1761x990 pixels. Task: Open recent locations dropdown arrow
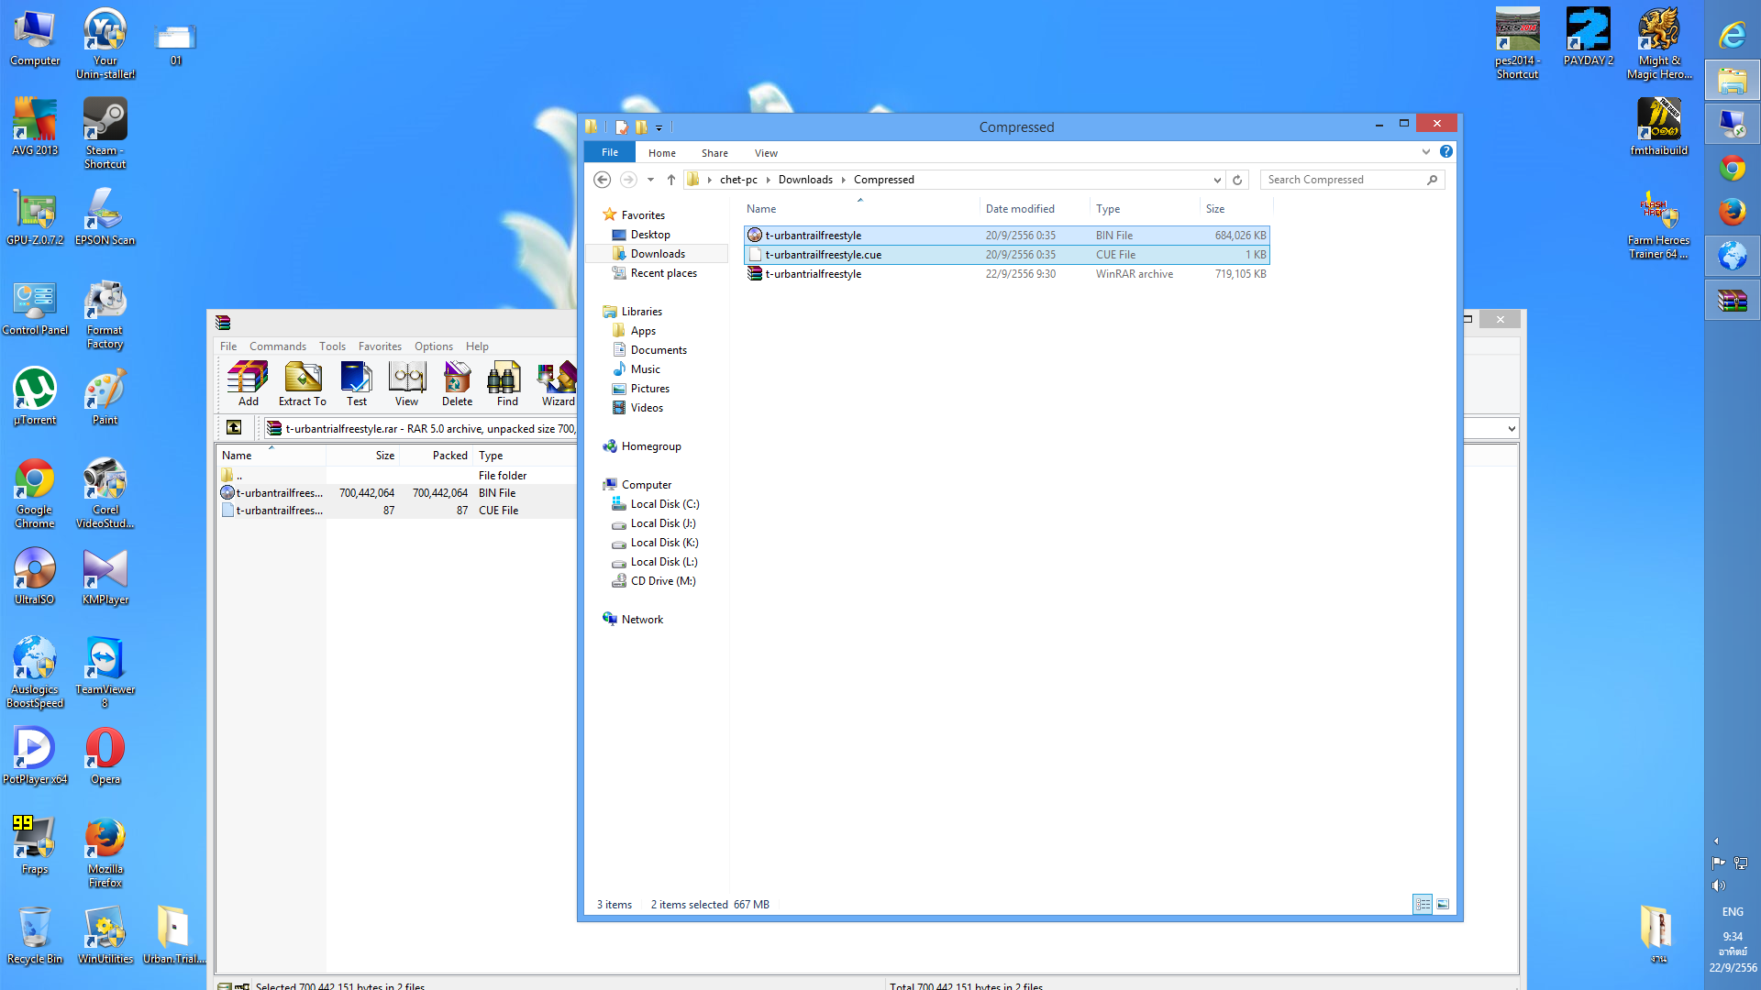651,180
